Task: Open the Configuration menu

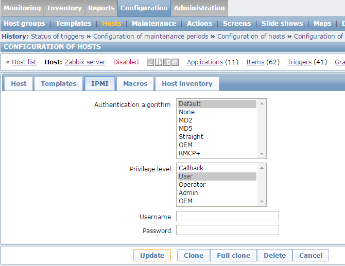Action: coord(144,8)
